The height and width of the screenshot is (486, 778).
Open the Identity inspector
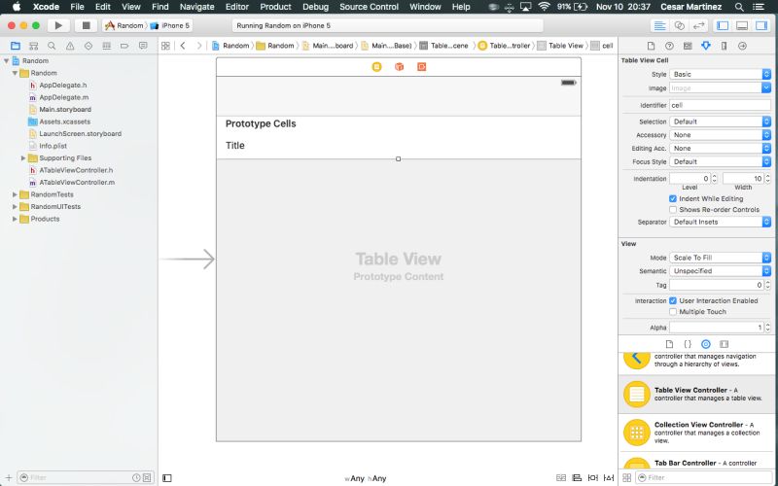pos(688,46)
